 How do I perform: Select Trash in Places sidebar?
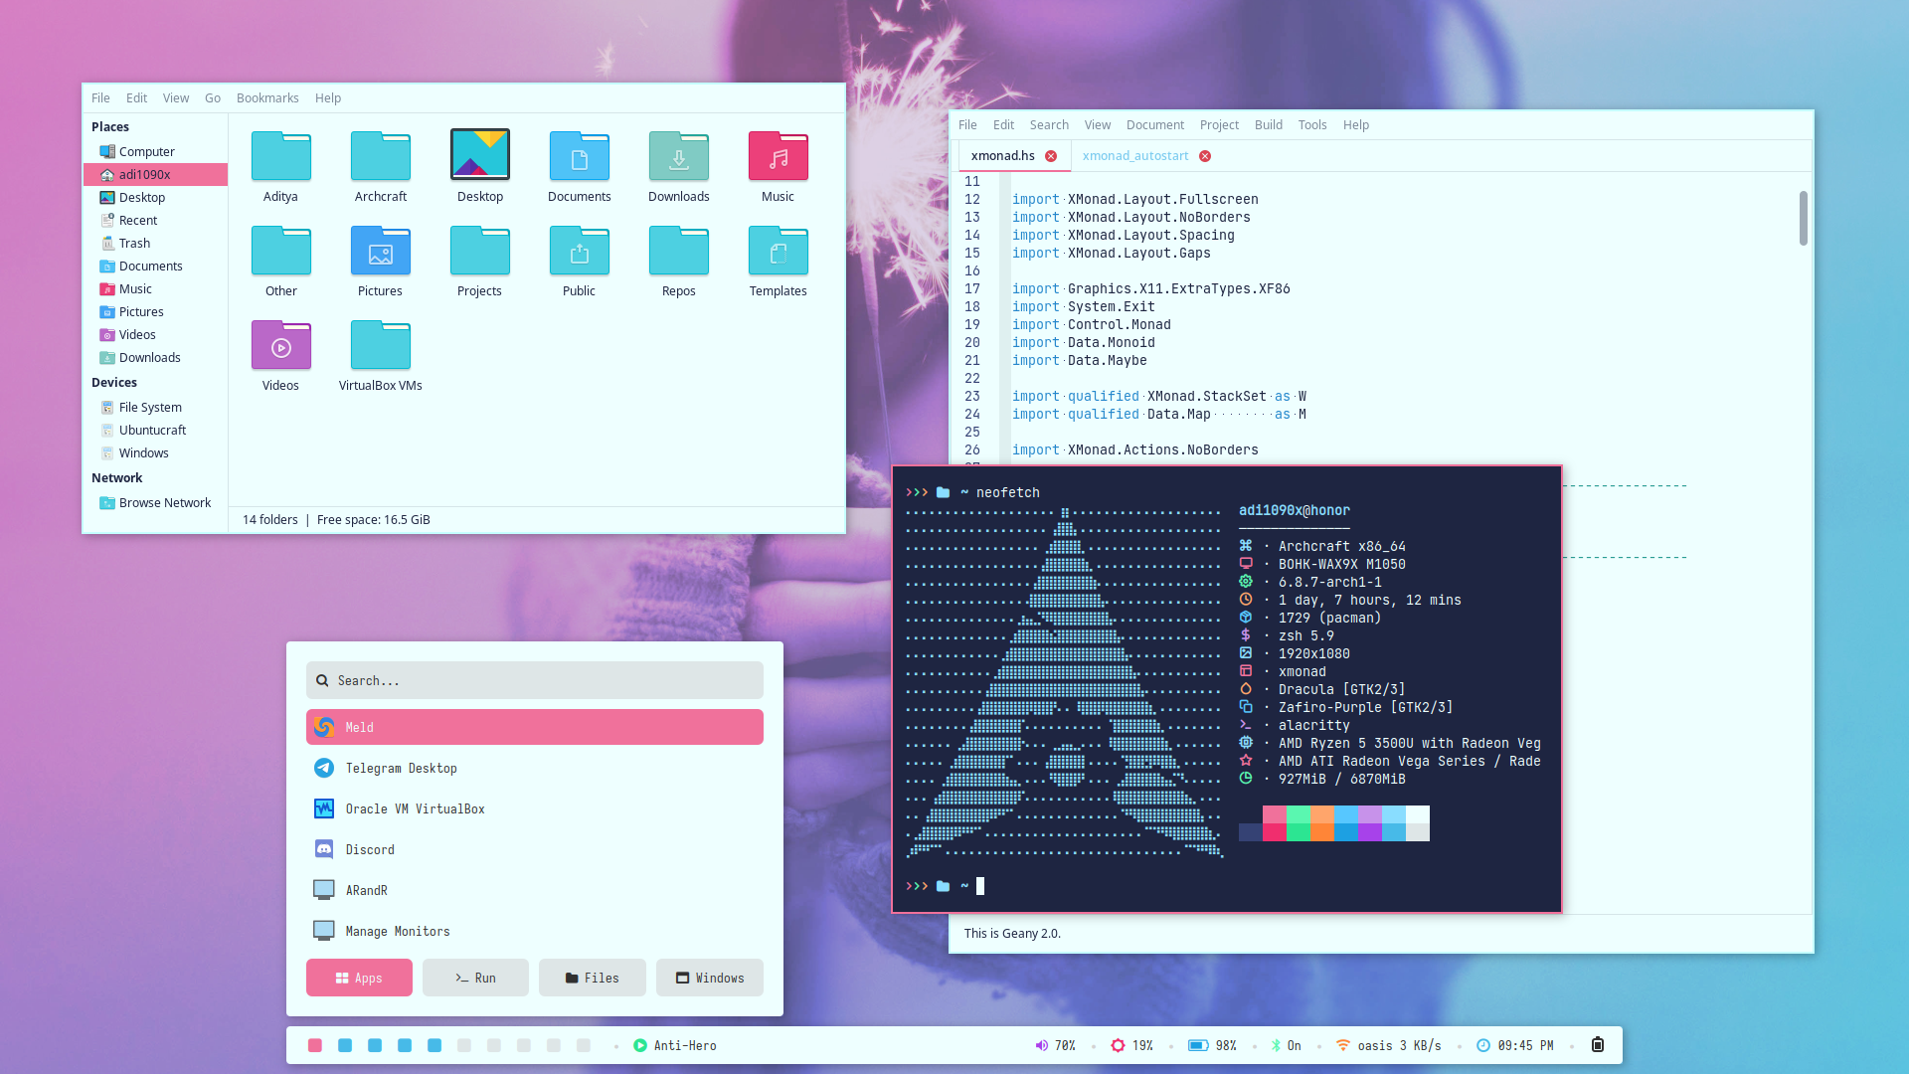pyautogui.click(x=134, y=243)
